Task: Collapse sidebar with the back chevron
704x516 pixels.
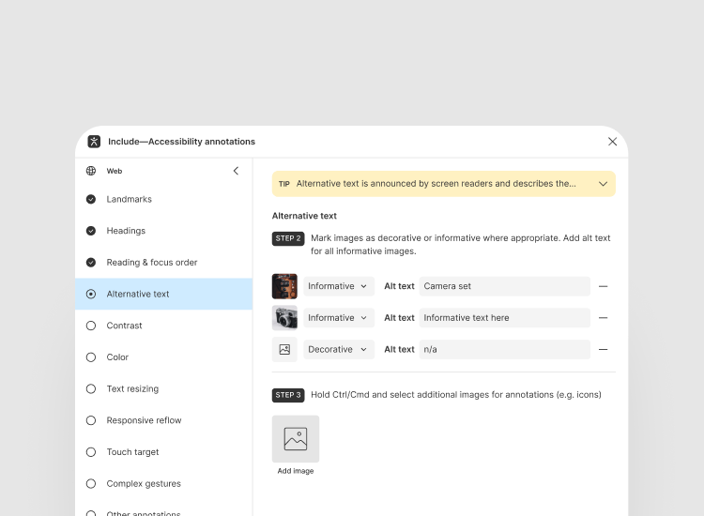Action: point(236,171)
